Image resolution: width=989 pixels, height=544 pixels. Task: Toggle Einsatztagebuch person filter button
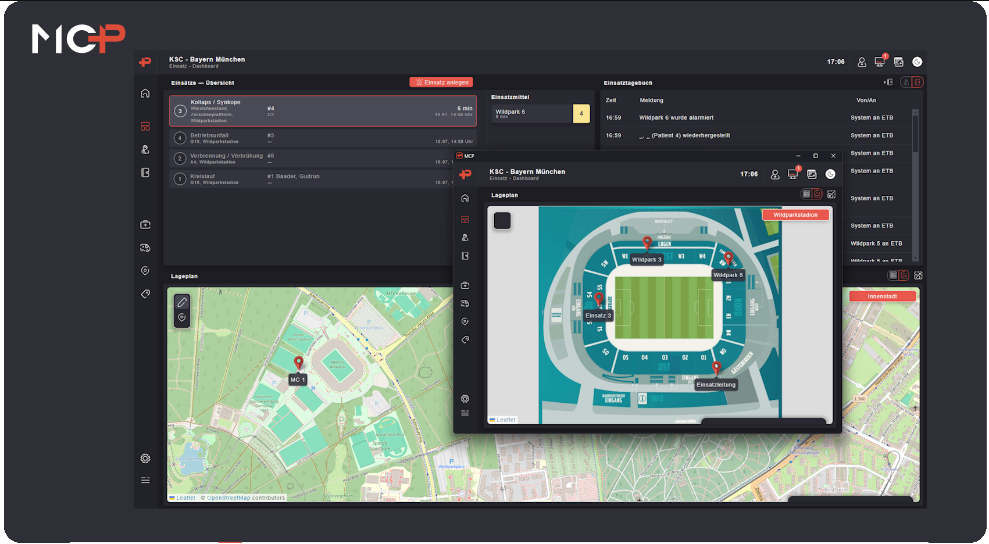click(x=906, y=83)
